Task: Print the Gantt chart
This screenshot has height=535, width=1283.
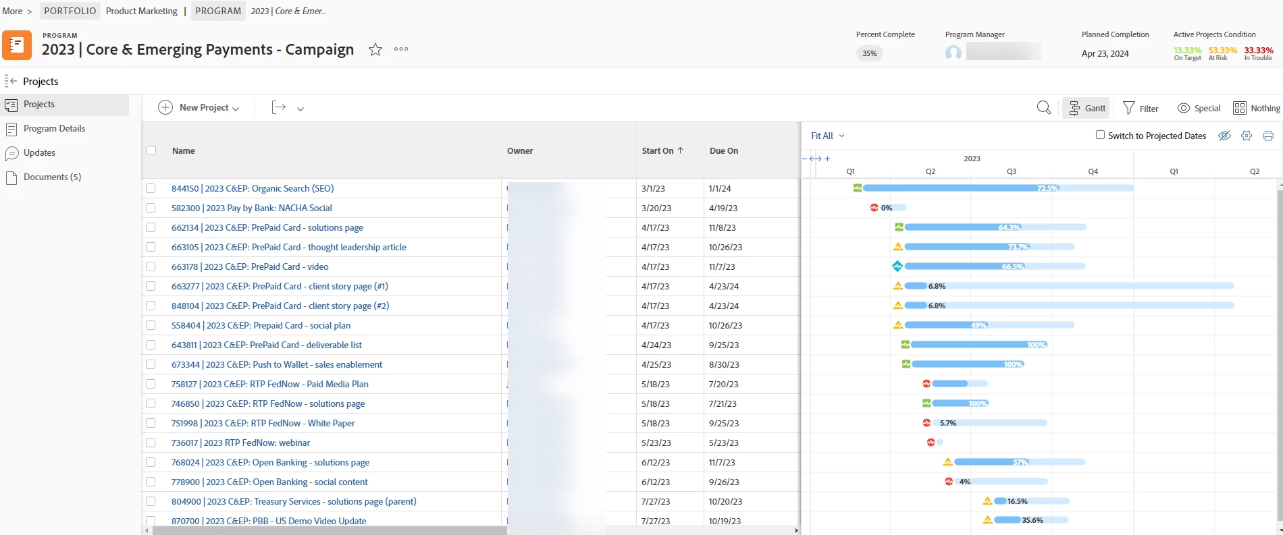Action: tap(1268, 136)
